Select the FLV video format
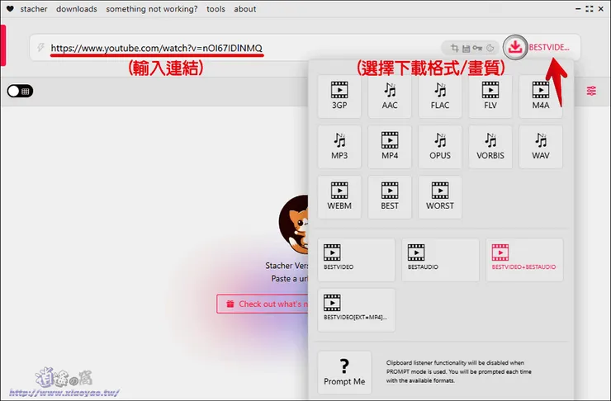 click(x=490, y=97)
